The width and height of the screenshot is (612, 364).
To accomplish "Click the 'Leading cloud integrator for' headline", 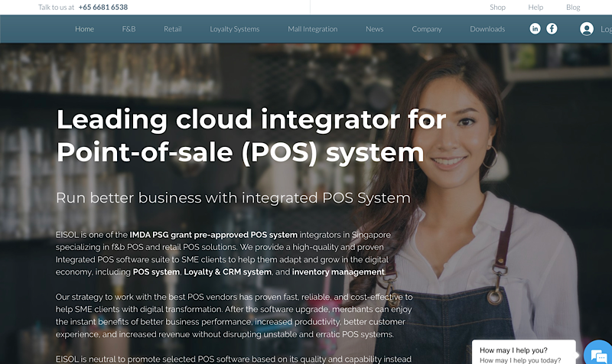I will point(252,119).
